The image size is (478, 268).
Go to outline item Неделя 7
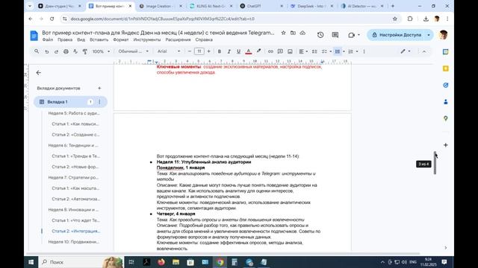(73, 177)
